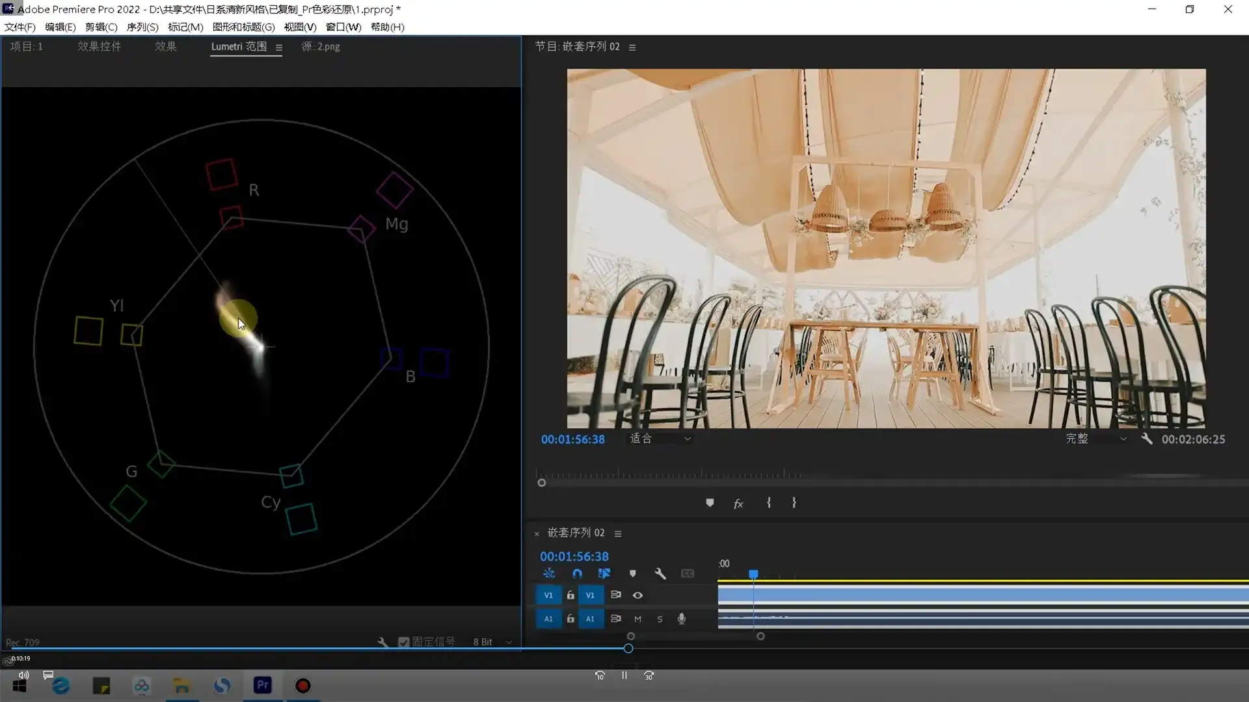The width and height of the screenshot is (1249, 702).
Task: Open the 序列(S) menu
Action: pos(142,27)
